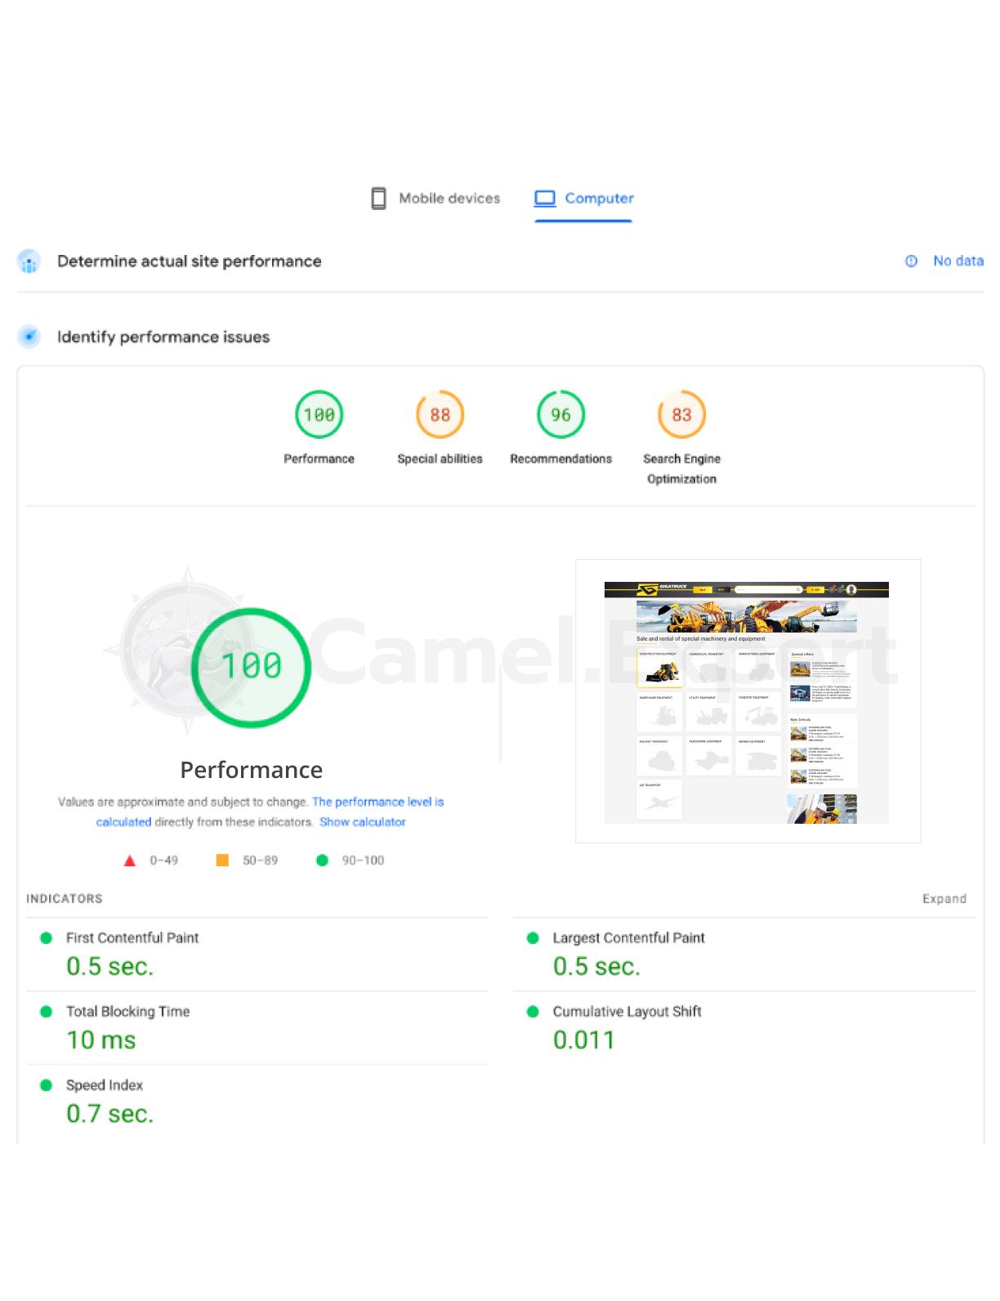This screenshot has height=1301, width=1000.
Task: Click the red triangle 0–49 legend icon
Action: (129, 861)
